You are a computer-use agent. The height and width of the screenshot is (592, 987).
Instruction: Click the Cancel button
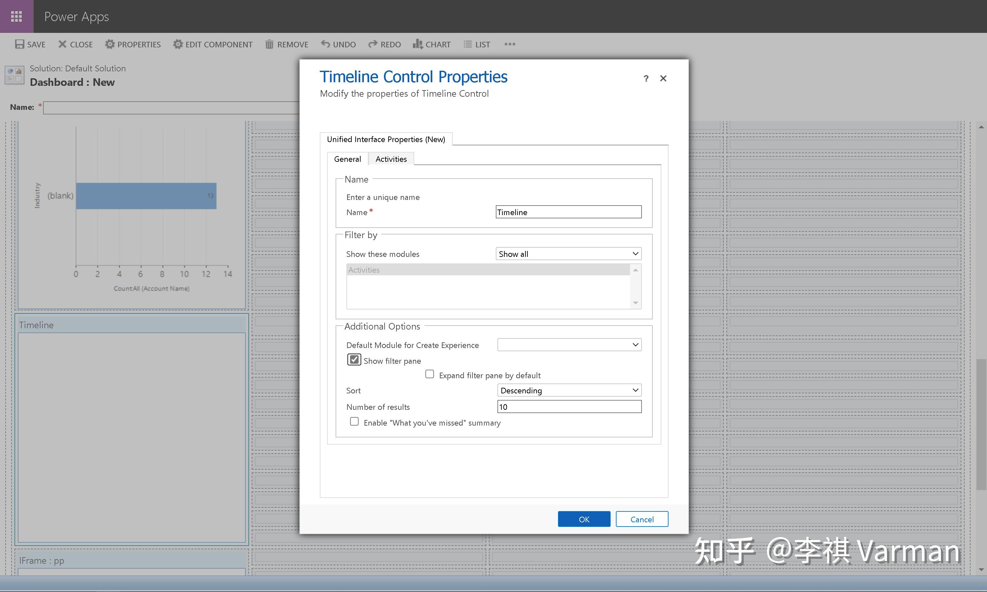(x=642, y=519)
